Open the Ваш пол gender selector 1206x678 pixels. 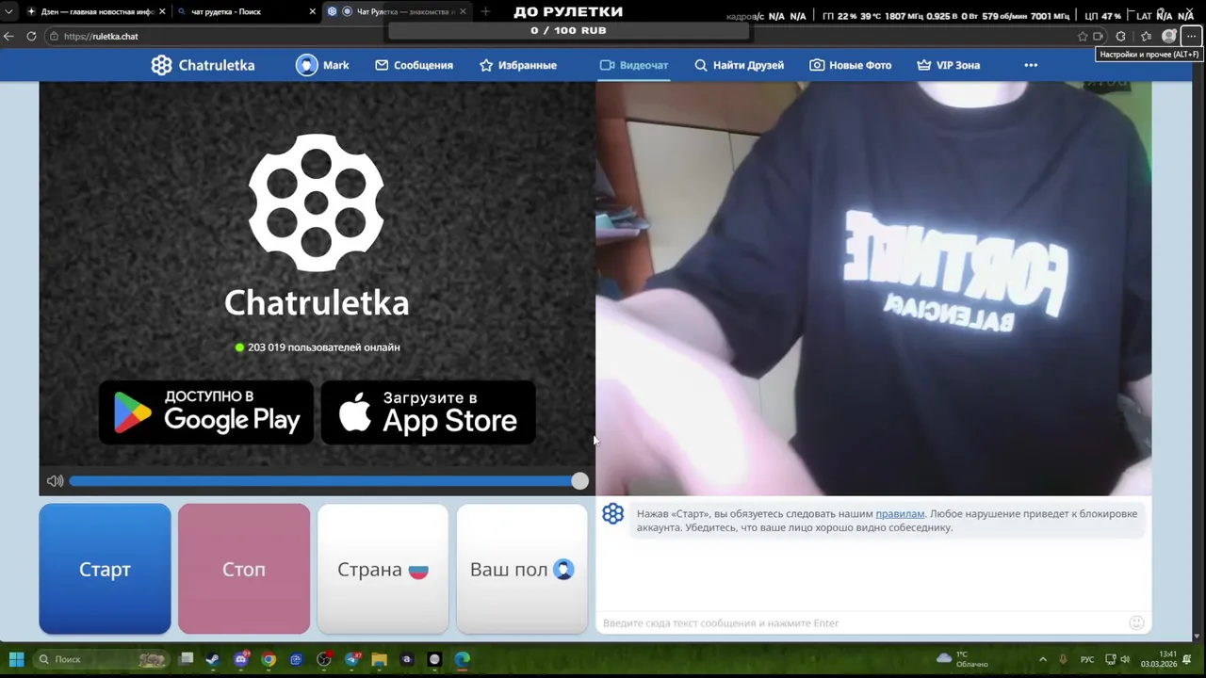click(522, 569)
